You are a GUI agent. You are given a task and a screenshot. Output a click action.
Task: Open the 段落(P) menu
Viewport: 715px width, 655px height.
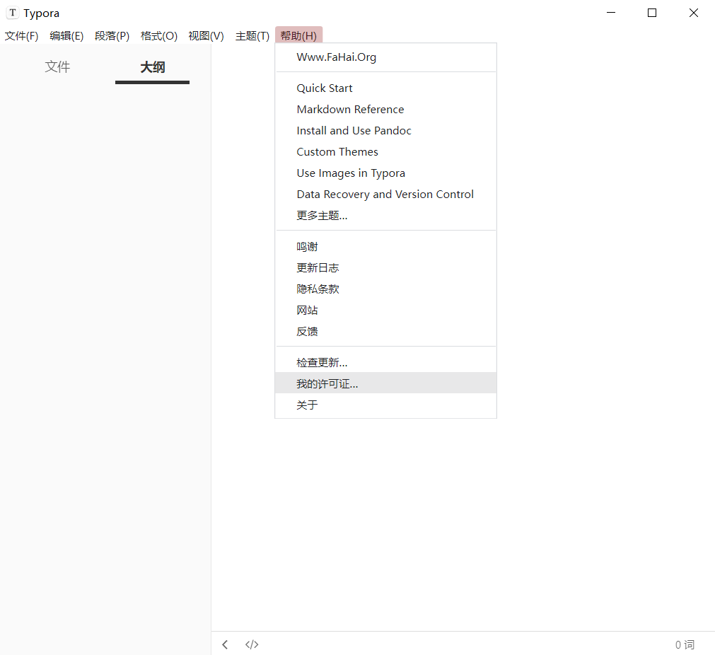[112, 35]
